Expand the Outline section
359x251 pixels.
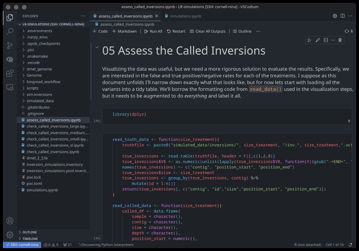(29, 232)
